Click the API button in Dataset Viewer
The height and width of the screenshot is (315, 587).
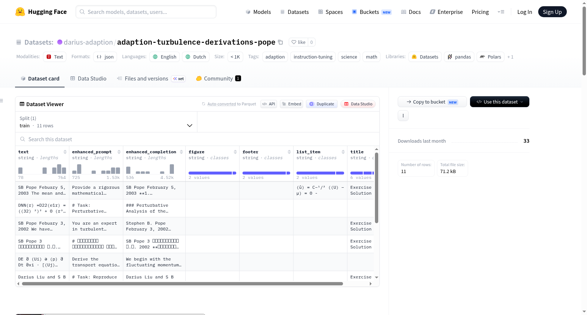coord(269,104)
